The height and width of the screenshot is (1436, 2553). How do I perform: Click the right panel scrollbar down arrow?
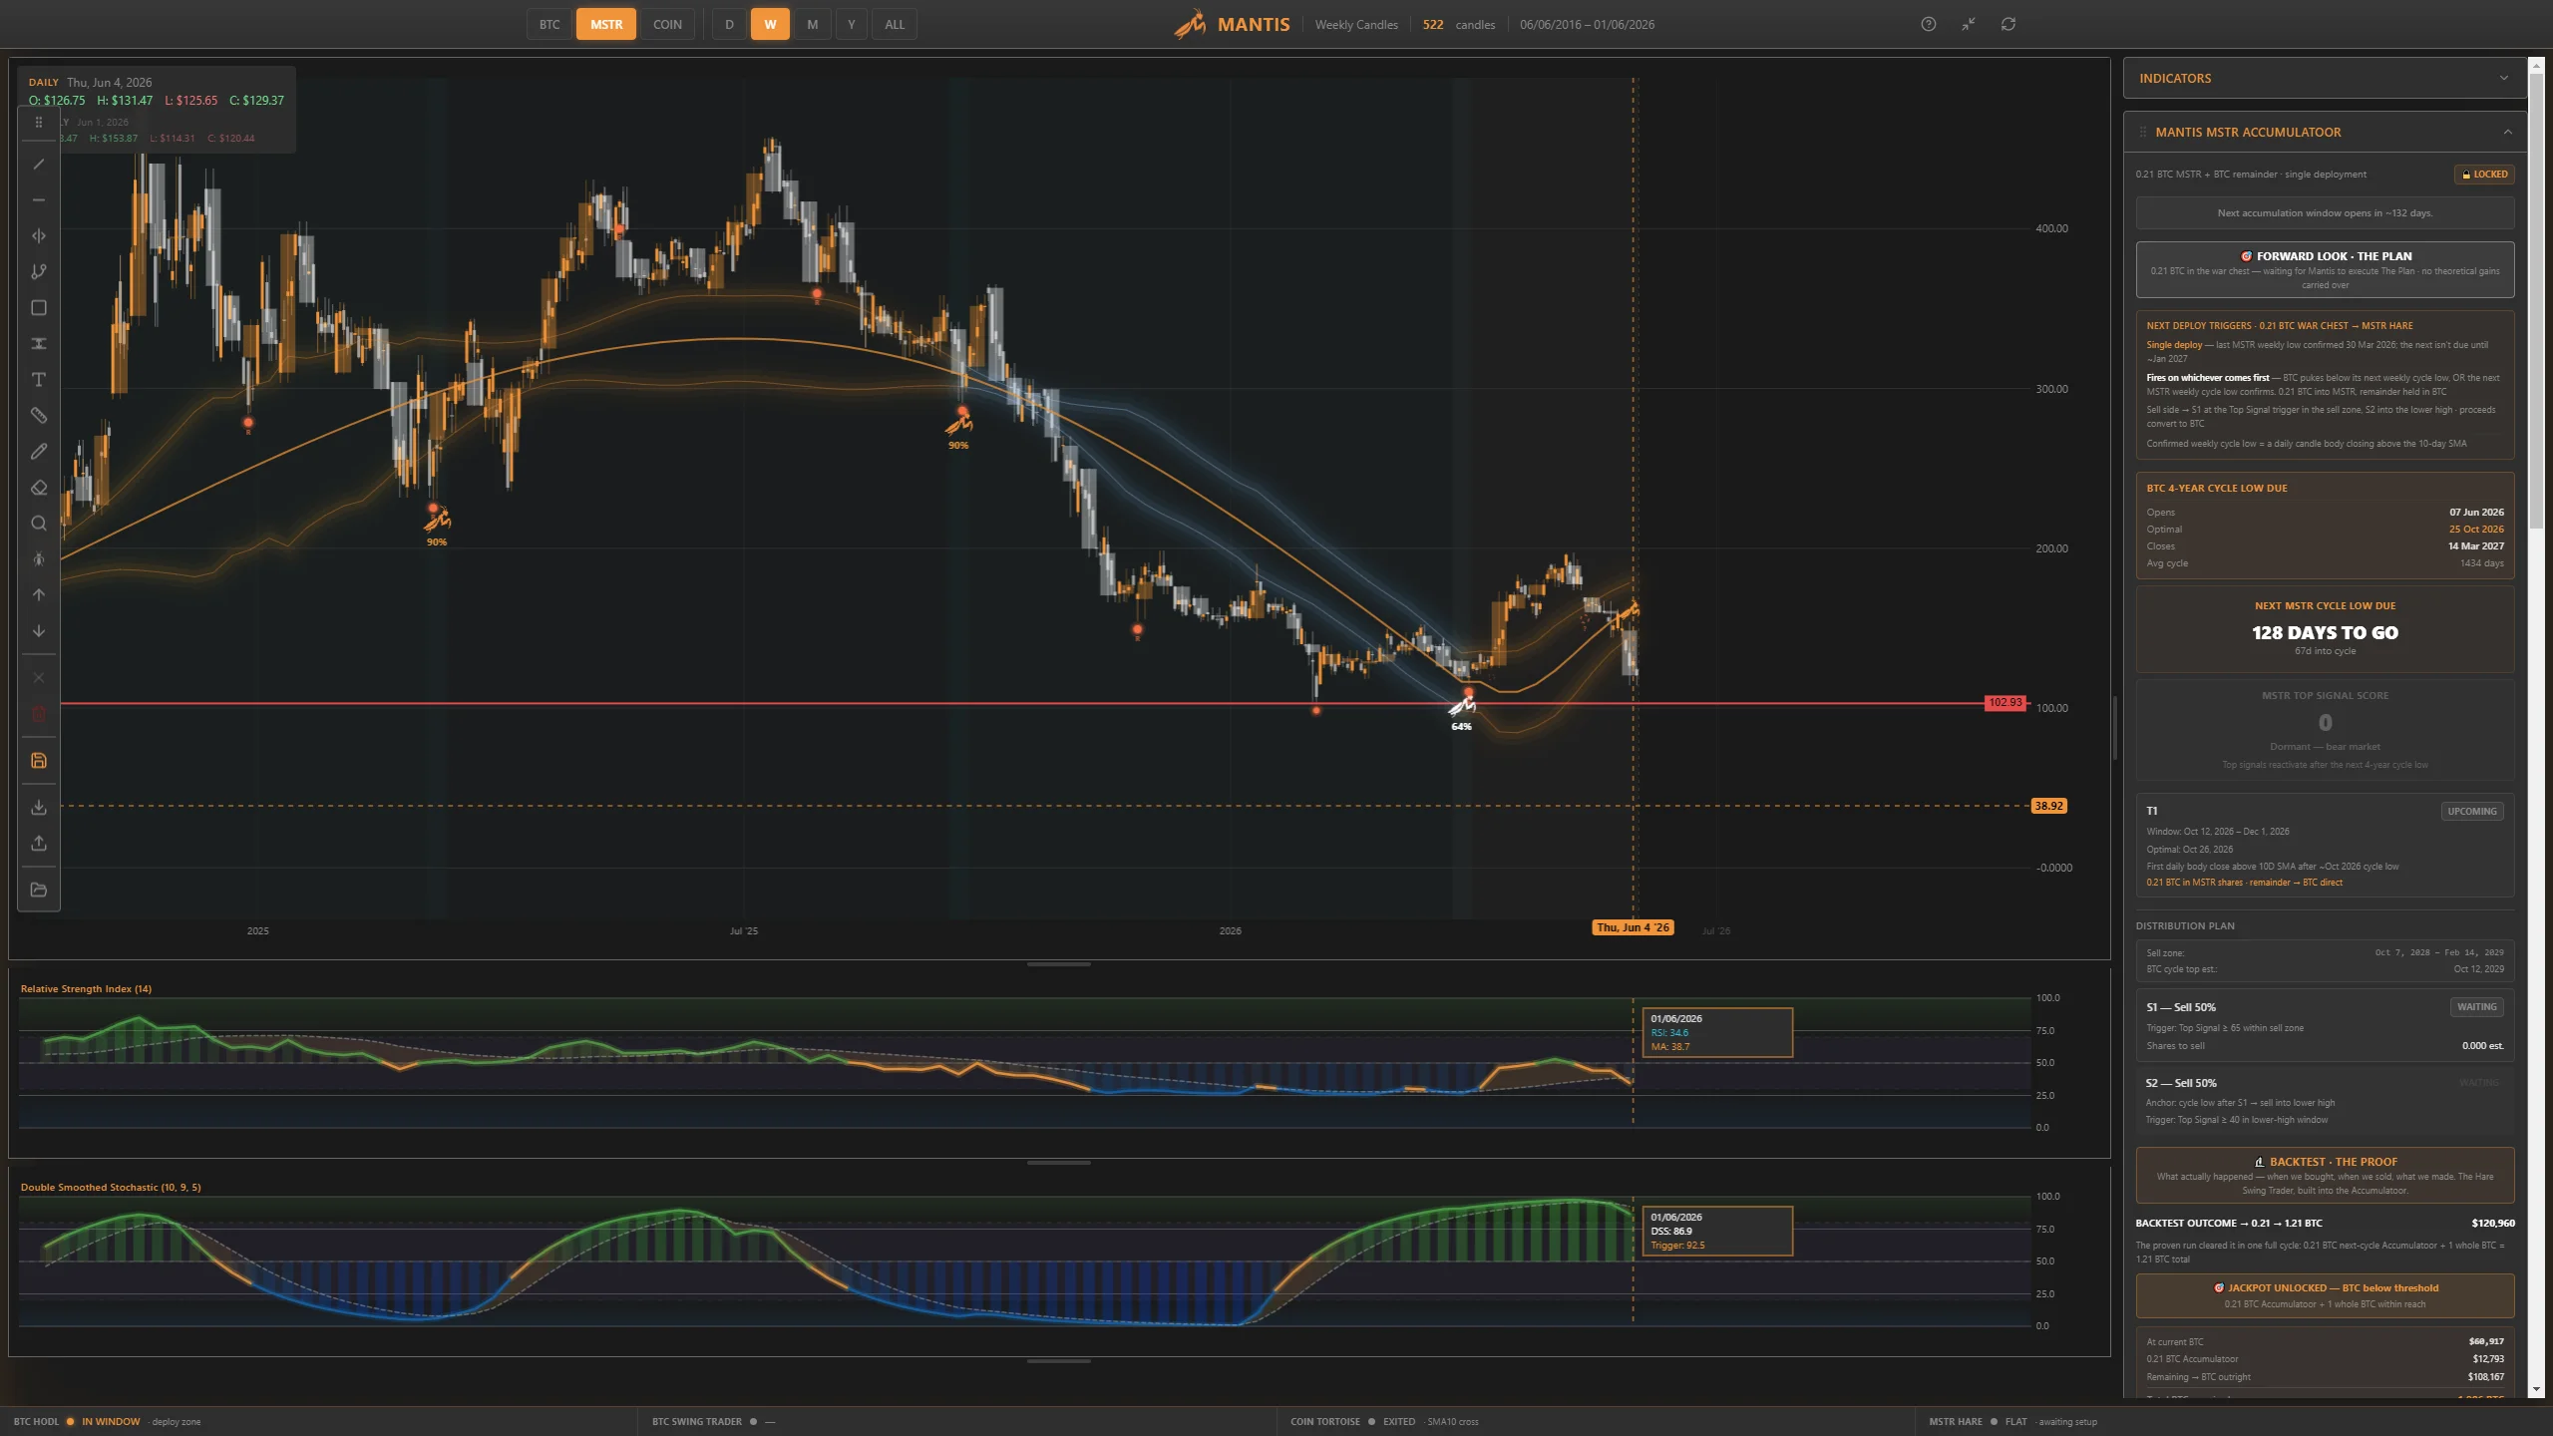click(2537, 1389)
